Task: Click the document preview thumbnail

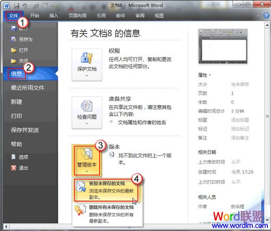Action: [223, 46]
